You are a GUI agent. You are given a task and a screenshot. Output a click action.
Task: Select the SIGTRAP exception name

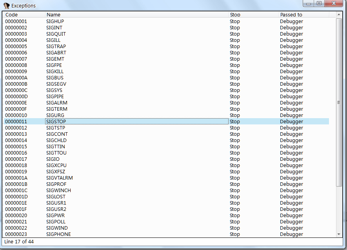56,47
